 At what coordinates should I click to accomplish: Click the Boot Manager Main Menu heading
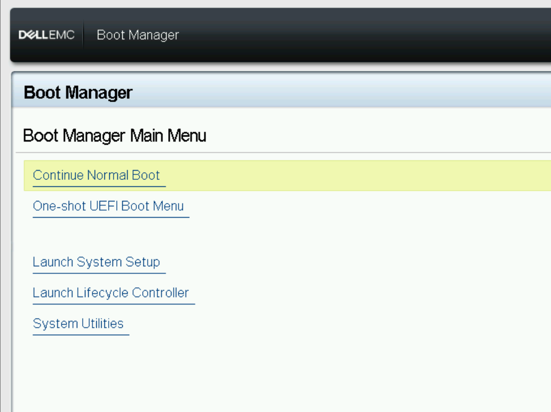[x=114, y=136]
